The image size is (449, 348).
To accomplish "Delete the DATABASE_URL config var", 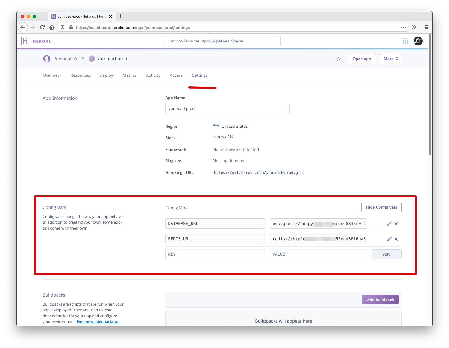I will click(396, 224).
